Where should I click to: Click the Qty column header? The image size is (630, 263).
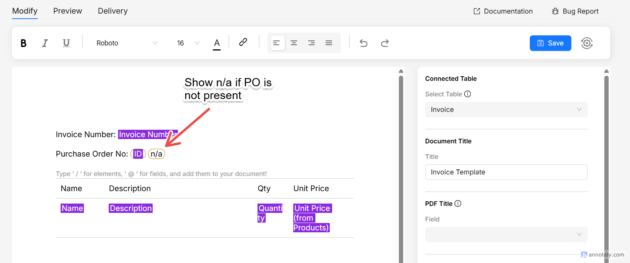pos(264,188)
